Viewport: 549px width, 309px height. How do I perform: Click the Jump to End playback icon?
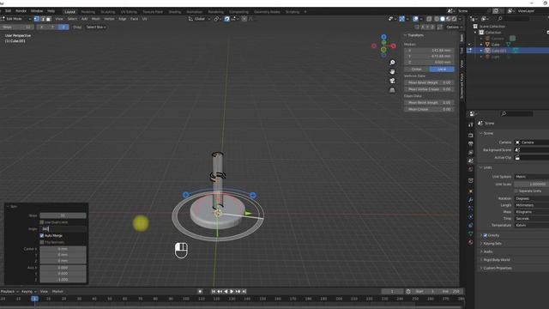pos(244,292)
